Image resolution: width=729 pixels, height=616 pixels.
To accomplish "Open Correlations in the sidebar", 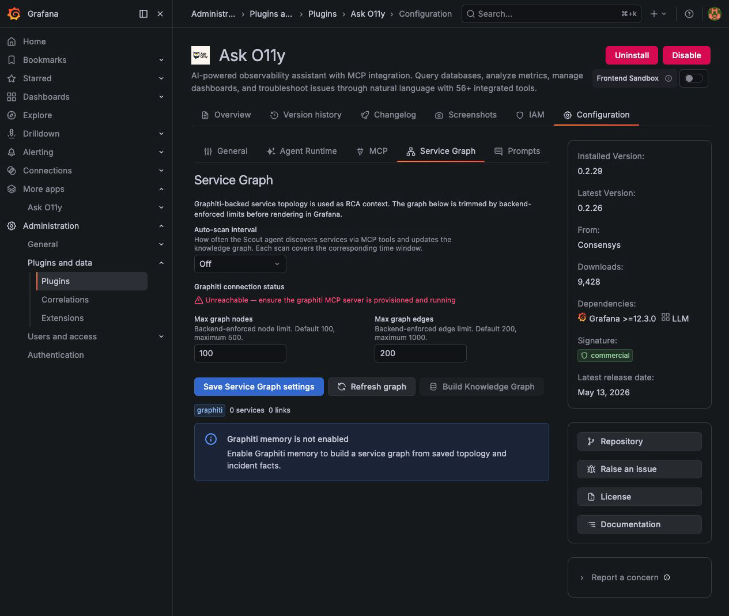I will 65,300.
